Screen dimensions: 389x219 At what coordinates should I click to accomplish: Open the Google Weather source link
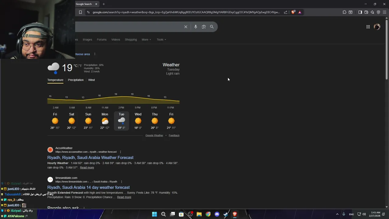154,135
